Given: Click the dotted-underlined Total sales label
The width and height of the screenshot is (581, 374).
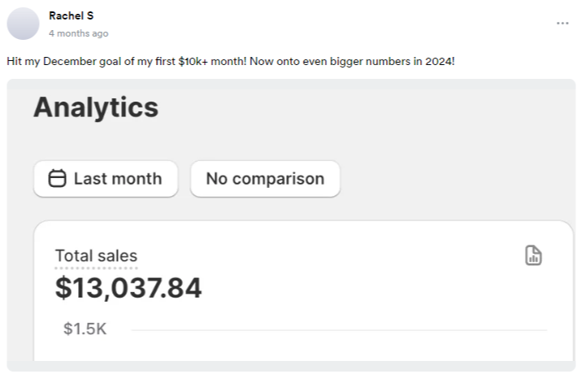Looking at the screenshot, I should click(x=96, y=256).
